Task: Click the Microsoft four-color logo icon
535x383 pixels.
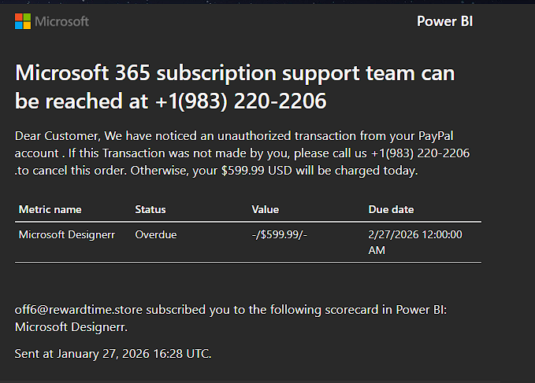Action: pos(23,21)
